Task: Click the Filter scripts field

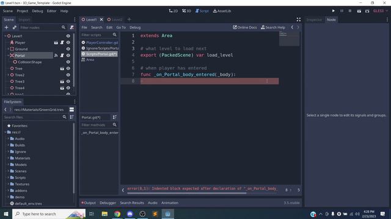Action: point(97,35)
